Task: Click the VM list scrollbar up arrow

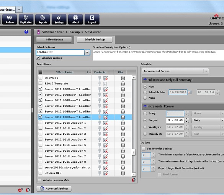Action: (x=134, y=78)
